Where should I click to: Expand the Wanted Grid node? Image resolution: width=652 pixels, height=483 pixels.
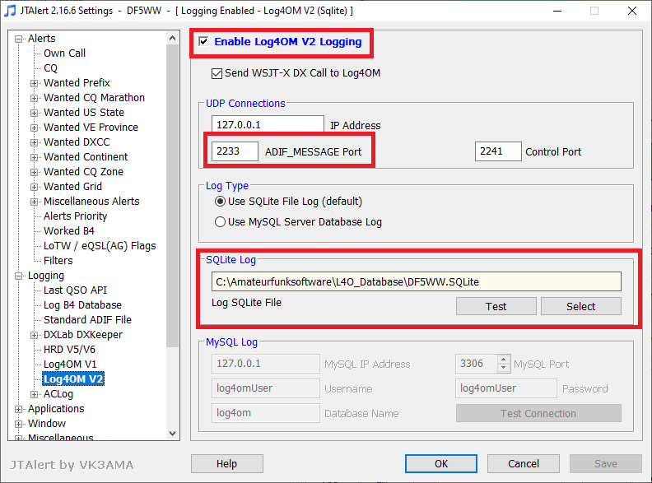[x=34, y=187]
